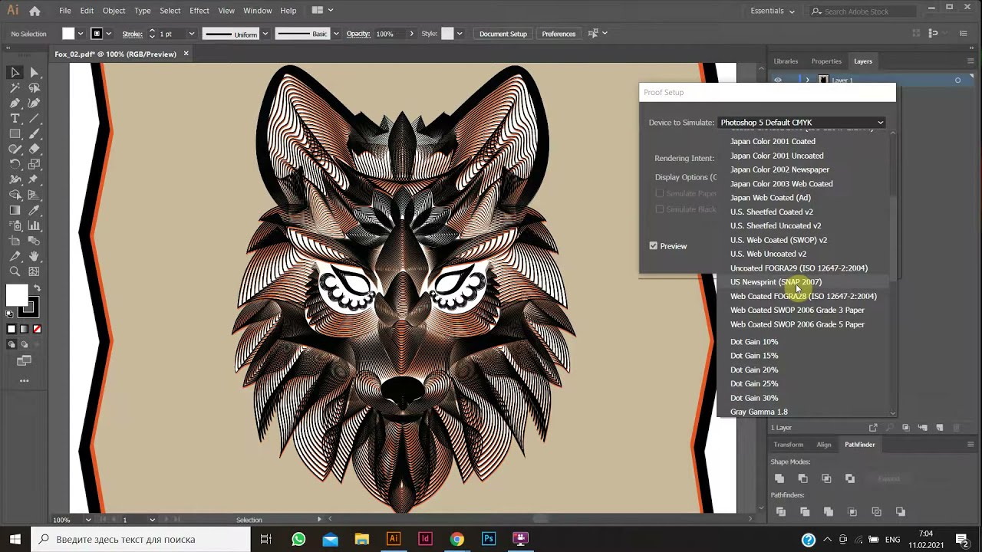Open the Window menu

click(257, 11)
